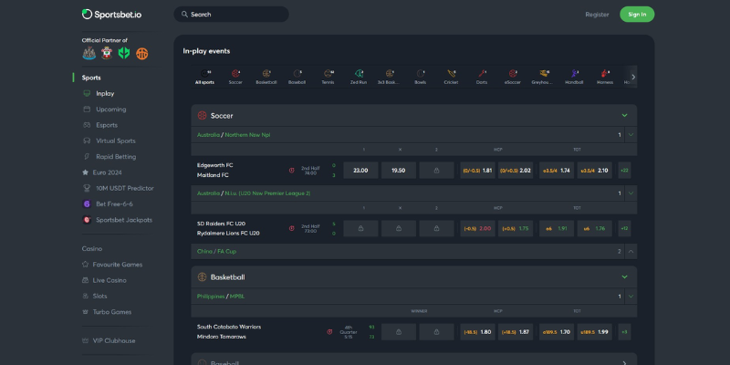
Task: Select South Cotabato handicap (-18.5) at 1.80
Action: tap(477, 332)
